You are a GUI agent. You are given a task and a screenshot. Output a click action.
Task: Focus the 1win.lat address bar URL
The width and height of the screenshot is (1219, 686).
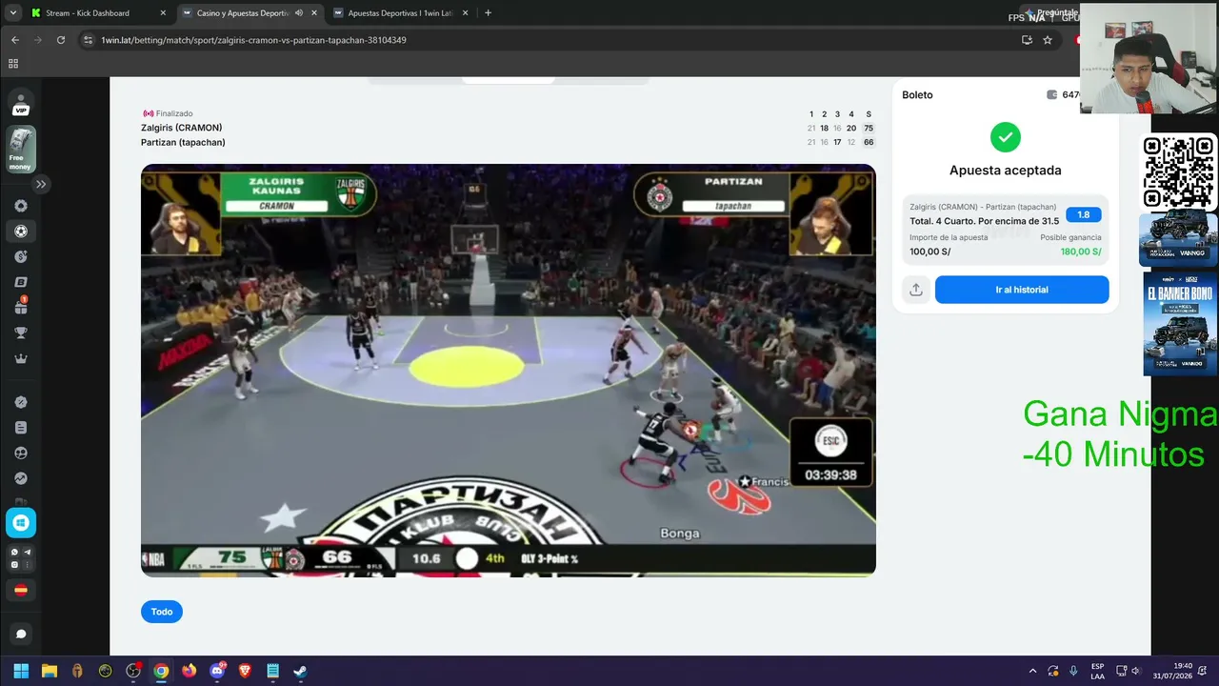pos(253,40)
